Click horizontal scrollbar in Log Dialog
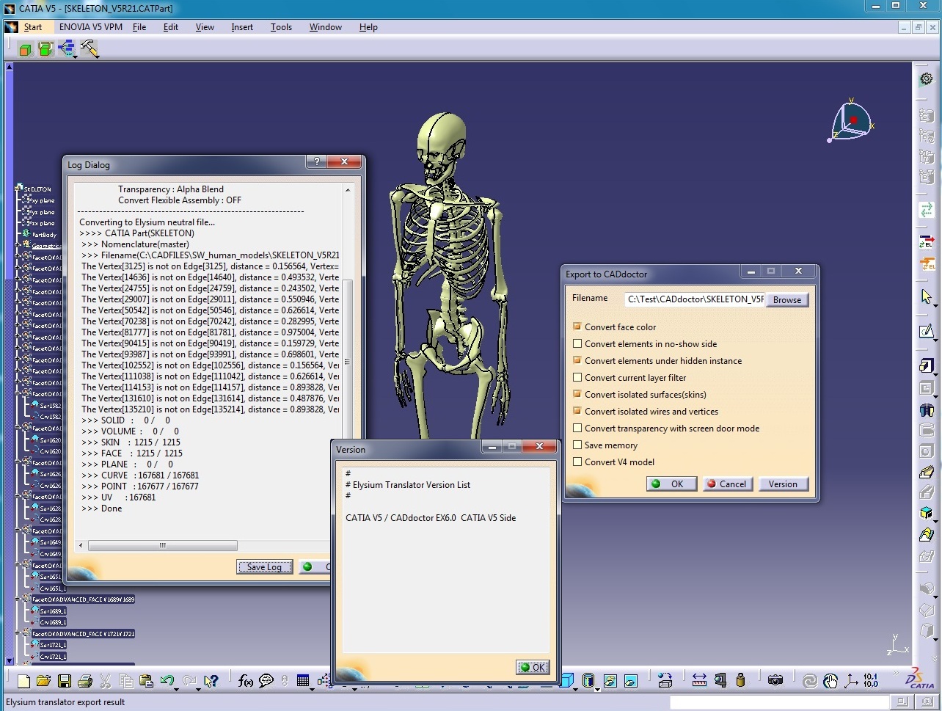The image size is (942, 711). click(163, 545)
